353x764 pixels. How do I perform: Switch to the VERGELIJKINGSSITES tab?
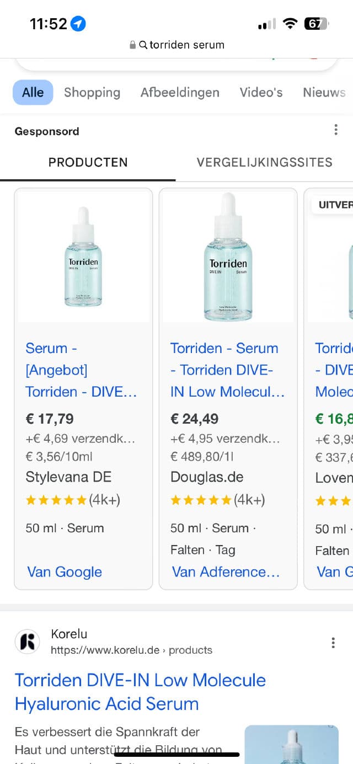pyautogui.click(x=264, y=162)
